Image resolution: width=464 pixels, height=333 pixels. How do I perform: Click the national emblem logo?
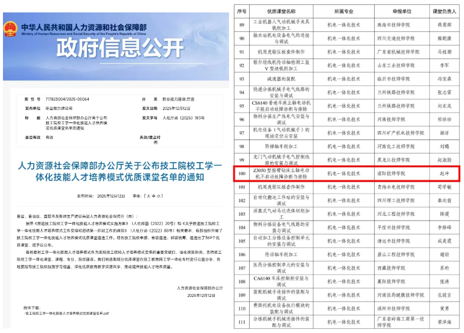(x=10, y=29)
